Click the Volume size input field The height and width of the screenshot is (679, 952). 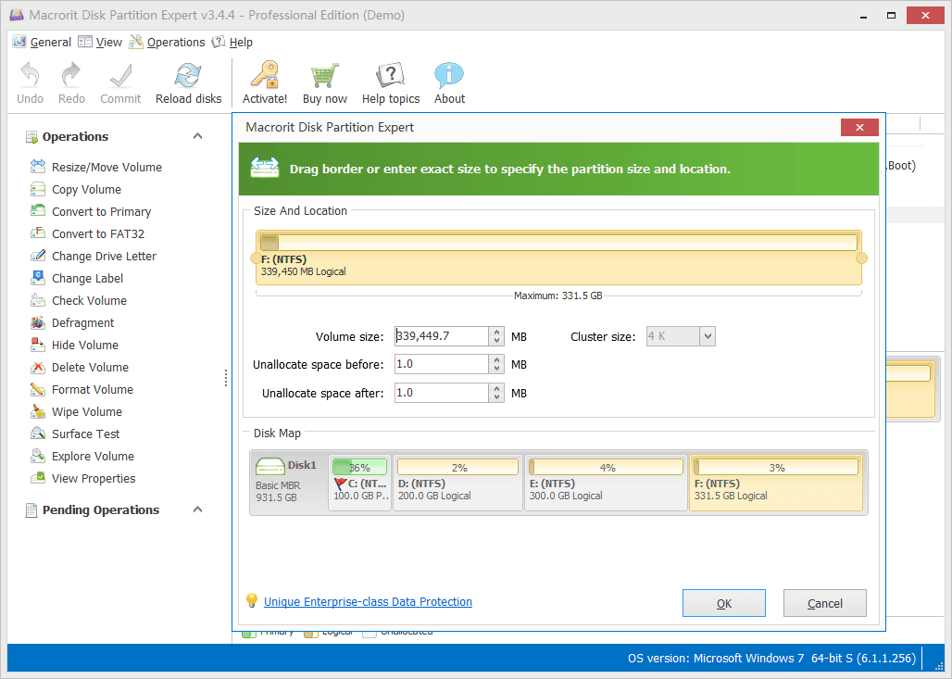[x=441, y=336]
